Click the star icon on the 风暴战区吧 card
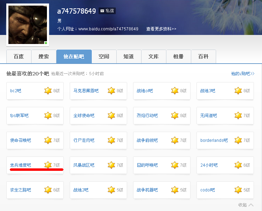 [x=111, y=165]
